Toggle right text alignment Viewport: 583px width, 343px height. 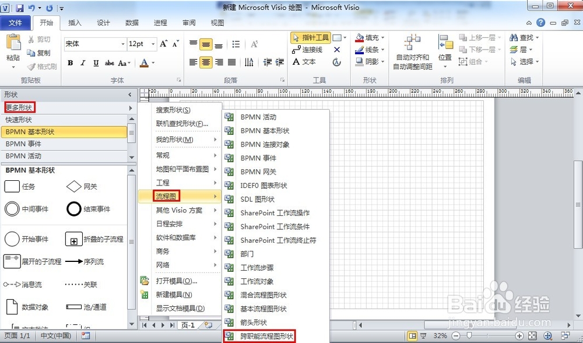(x=219, y=62)
